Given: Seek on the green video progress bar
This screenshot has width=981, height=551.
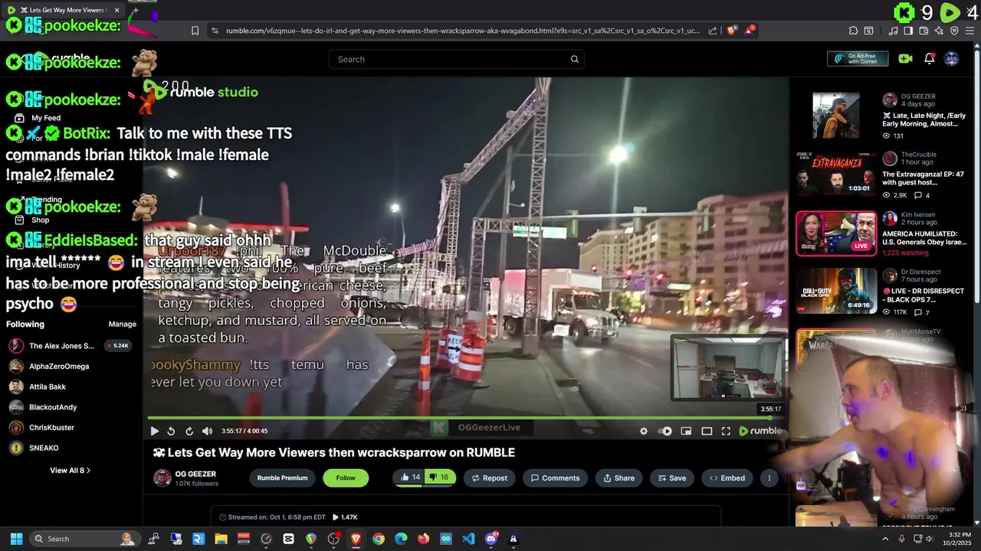Looking at the screenshot, I should click(465, 418).
